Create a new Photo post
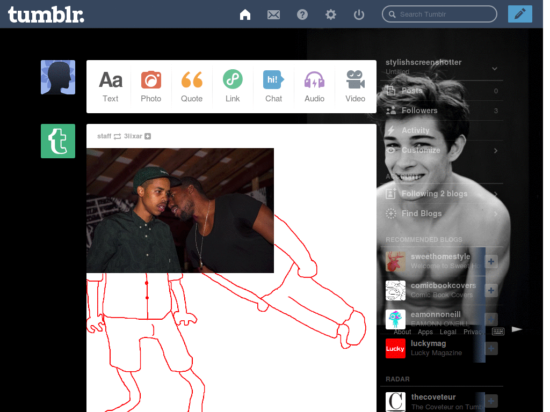 151,86
